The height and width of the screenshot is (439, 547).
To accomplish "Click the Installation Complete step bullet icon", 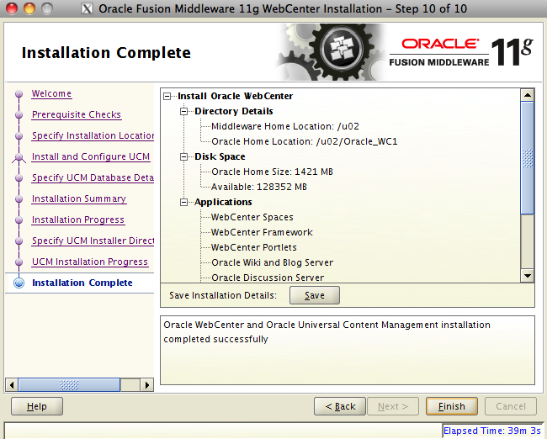I will coord(19,283).
